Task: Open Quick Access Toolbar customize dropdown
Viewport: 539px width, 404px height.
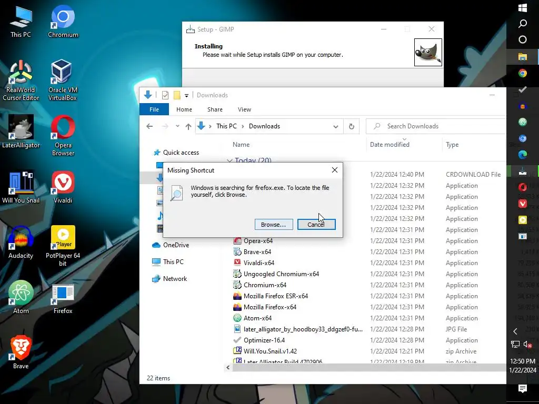Action: point(186,96)
